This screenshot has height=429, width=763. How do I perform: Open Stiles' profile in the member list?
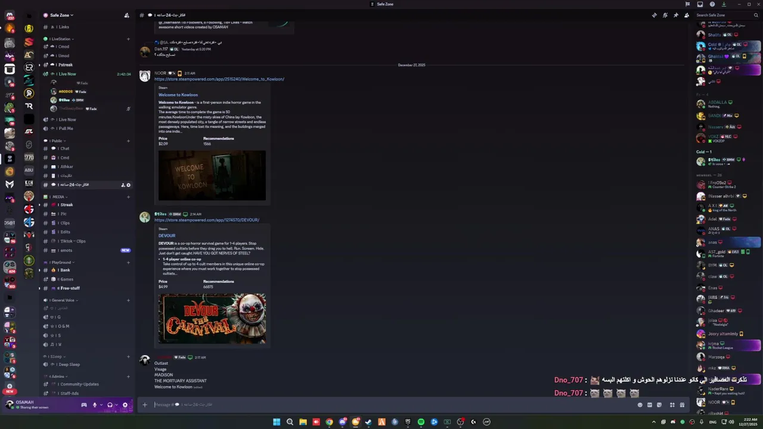coord(728,161)
